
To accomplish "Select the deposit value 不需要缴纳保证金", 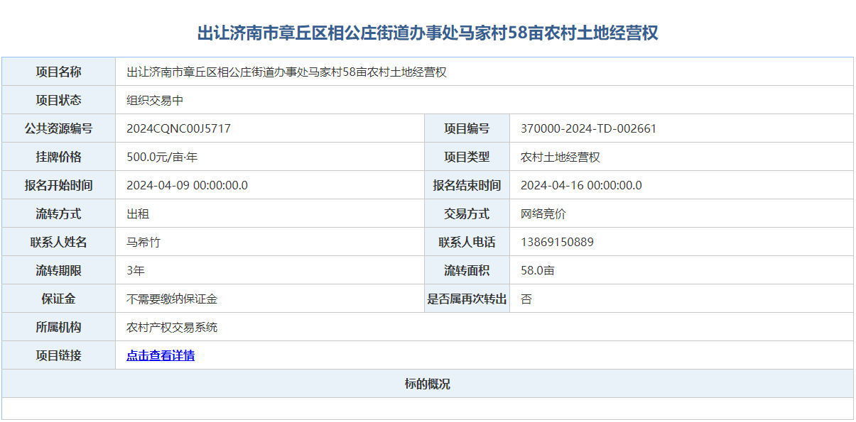I will [x=172, y=299].
